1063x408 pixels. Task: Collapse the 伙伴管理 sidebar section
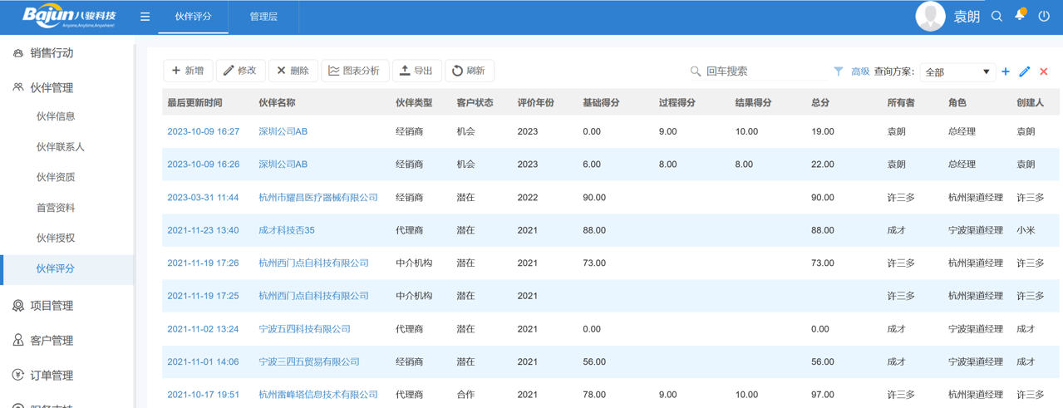[52, 87]
